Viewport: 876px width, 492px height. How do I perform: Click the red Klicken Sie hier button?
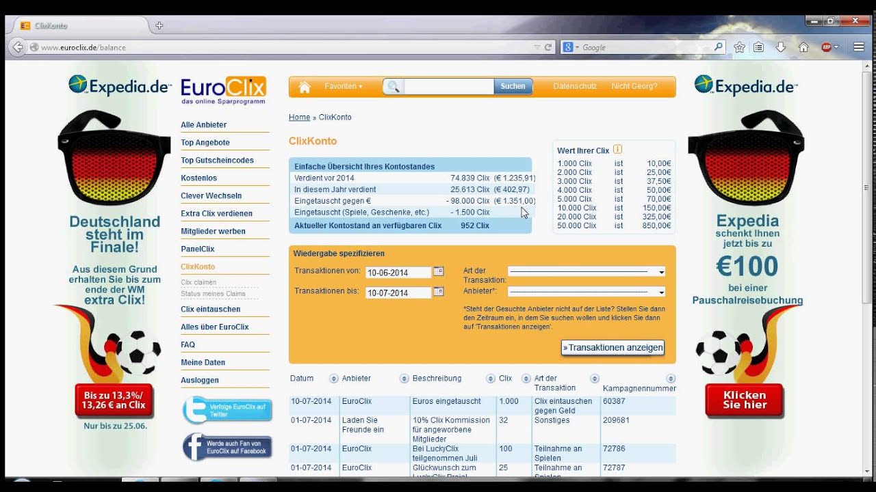click(x=745, y=400)
